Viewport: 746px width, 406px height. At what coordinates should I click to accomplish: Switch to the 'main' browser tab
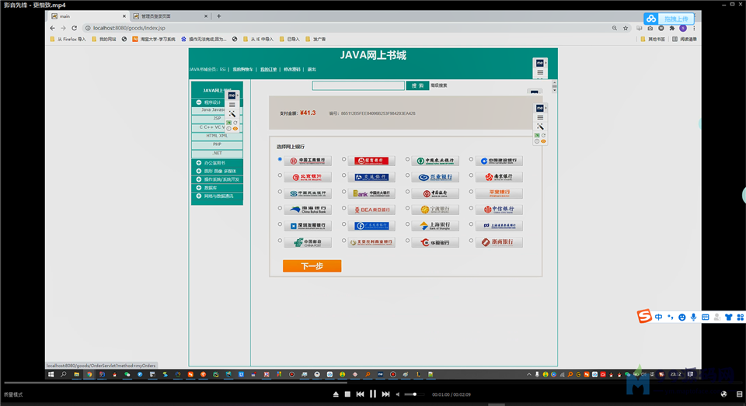pyautogui.click(x=88, y=16)
